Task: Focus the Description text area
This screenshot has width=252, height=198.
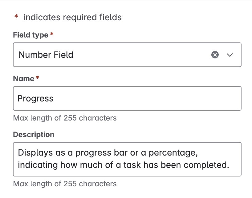Action: (x=127, y=159)
